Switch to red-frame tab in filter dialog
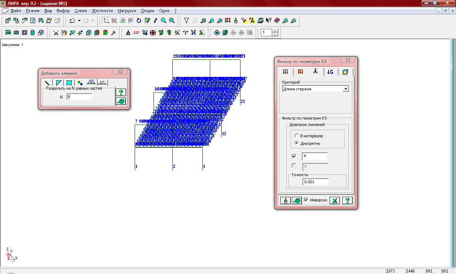 [300, 72]
